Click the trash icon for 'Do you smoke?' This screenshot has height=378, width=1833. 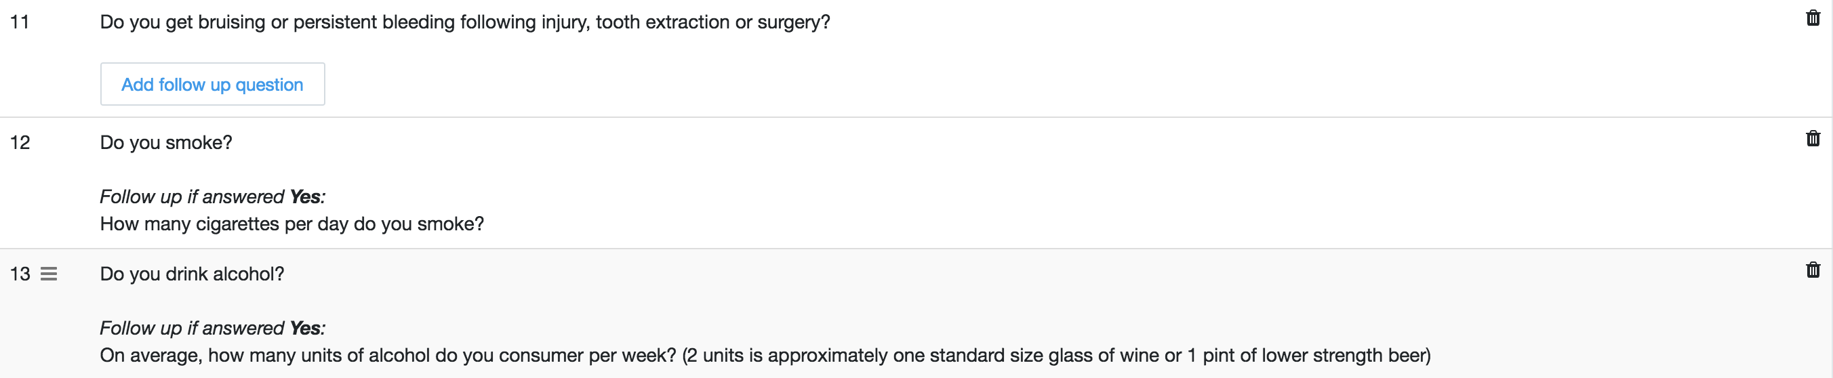click(x=1813, y=139)
